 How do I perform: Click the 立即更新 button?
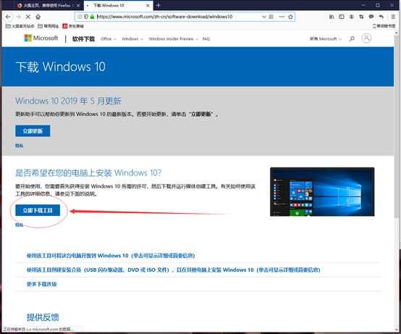33,131
